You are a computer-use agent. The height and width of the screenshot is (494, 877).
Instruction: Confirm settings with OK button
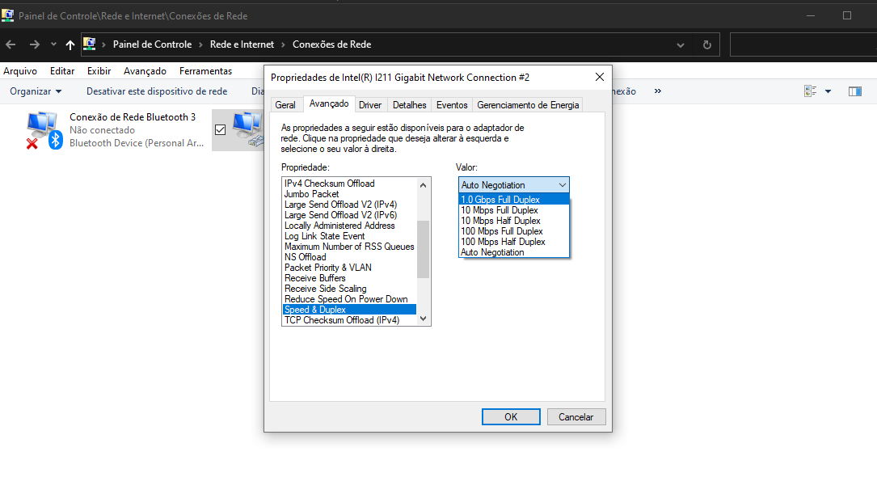click(511, 417)
